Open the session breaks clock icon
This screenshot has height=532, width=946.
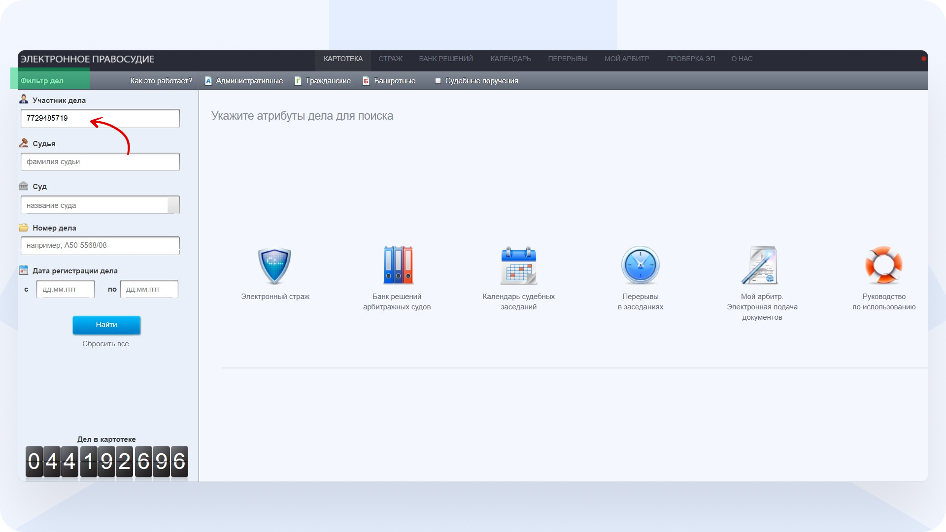[x=640, y=266]
